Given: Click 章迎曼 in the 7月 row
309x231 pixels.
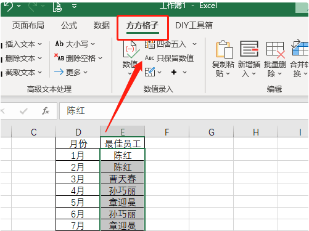Looking at the screenshot, I should (123, 225).
